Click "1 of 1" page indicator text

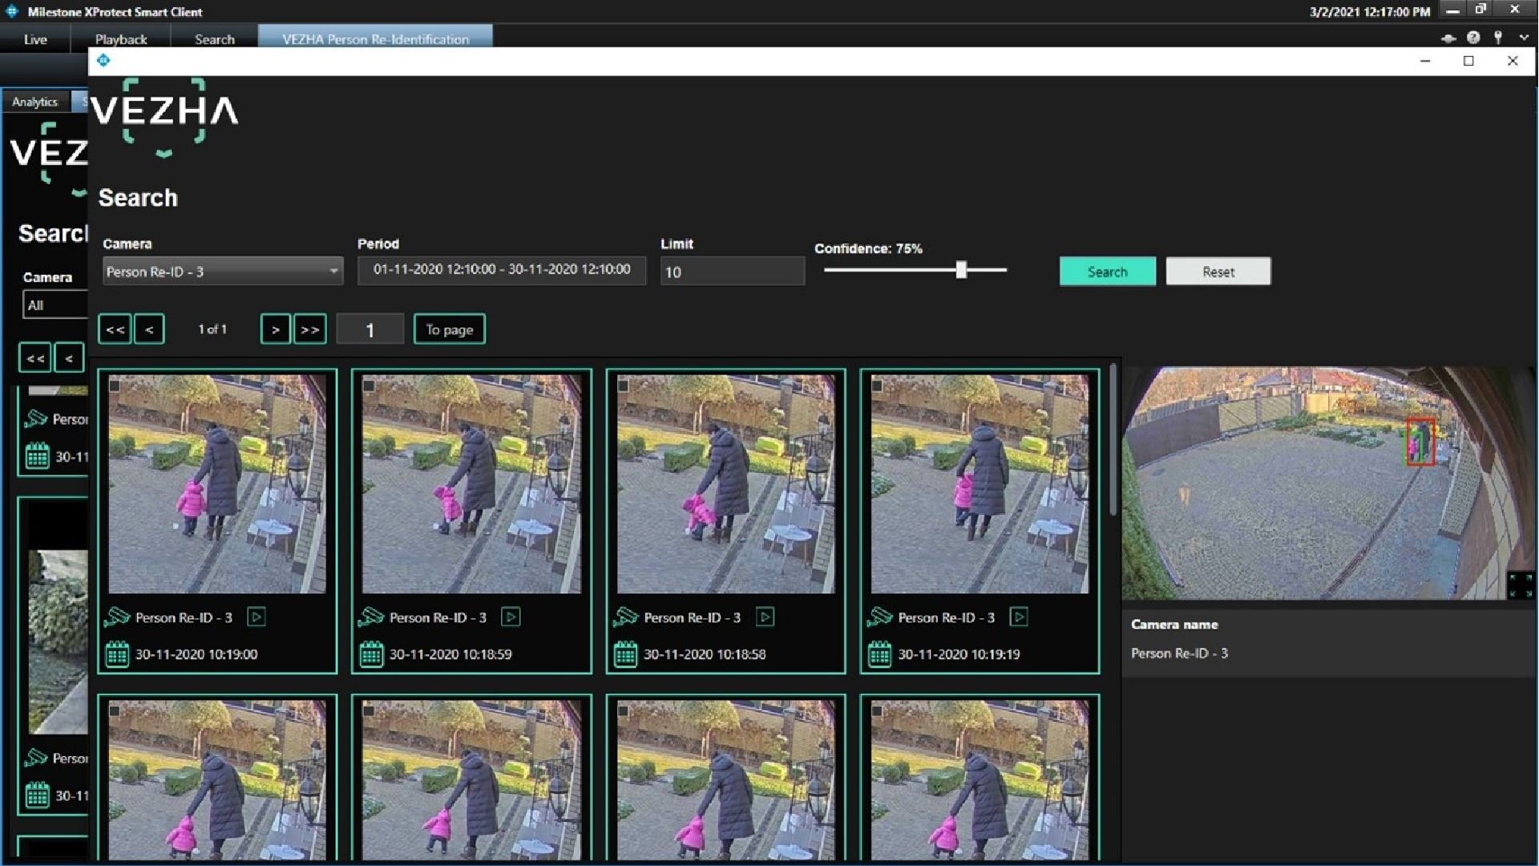(212, 330)
